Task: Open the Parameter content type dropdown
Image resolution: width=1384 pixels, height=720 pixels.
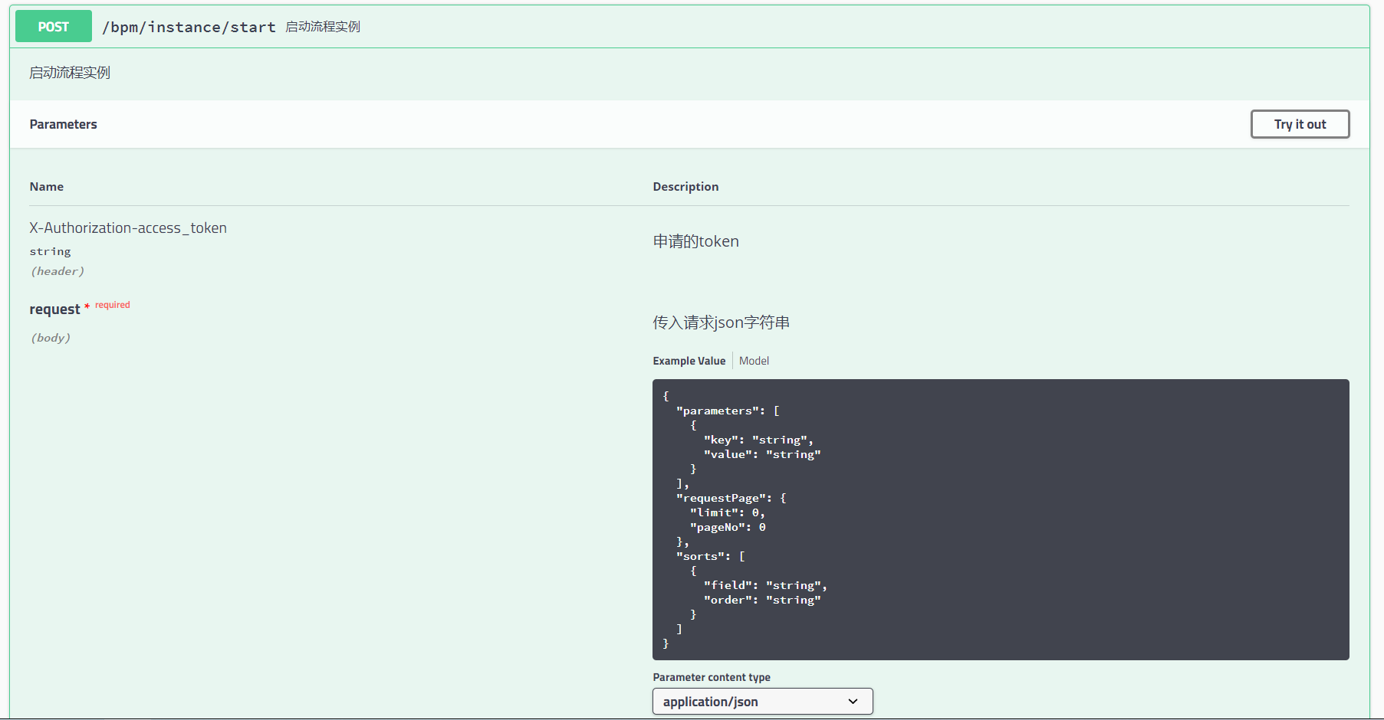Action: coord(762,702)
